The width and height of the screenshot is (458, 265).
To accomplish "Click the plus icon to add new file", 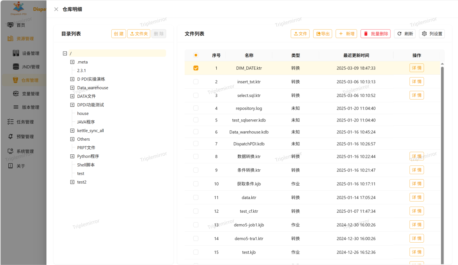I will tap(341, 34).
